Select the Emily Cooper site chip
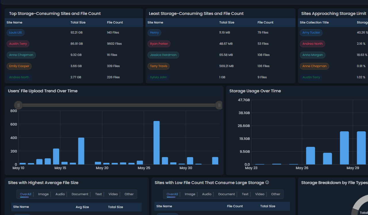368x215 pixels. 19,66
